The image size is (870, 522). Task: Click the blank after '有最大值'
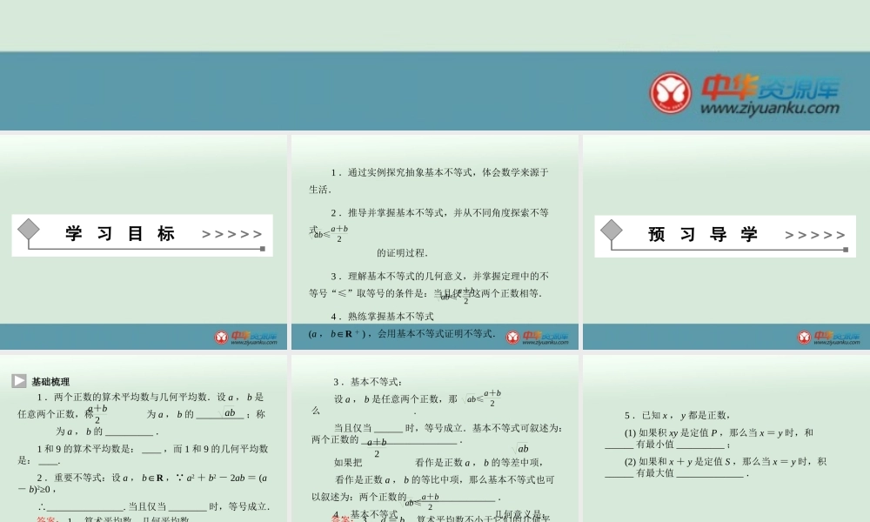[710, 473]
